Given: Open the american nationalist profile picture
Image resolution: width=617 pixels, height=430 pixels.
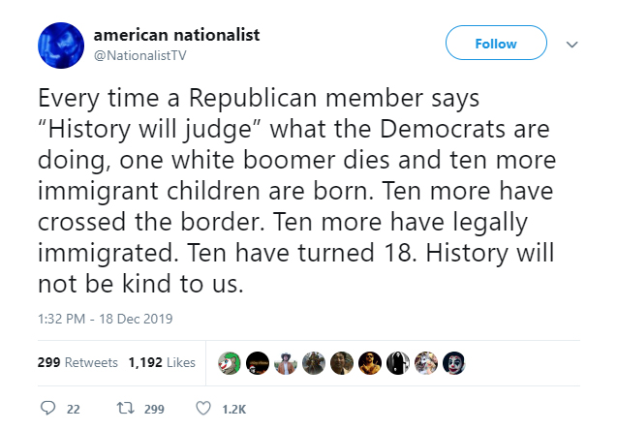Looking at the screenshot, I should [59, 45].
